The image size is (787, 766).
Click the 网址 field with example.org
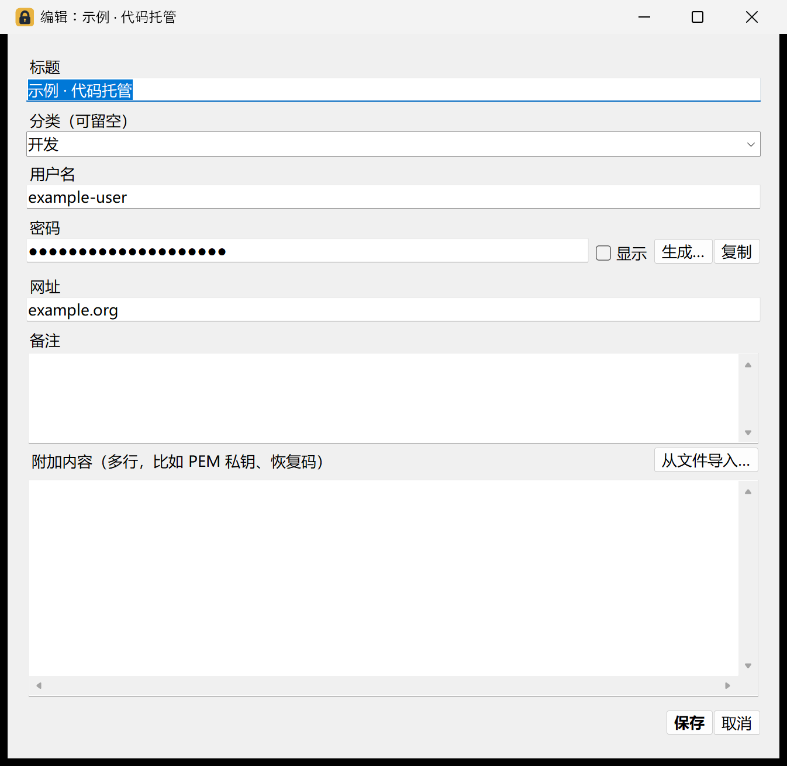click(x=393, y=310)
